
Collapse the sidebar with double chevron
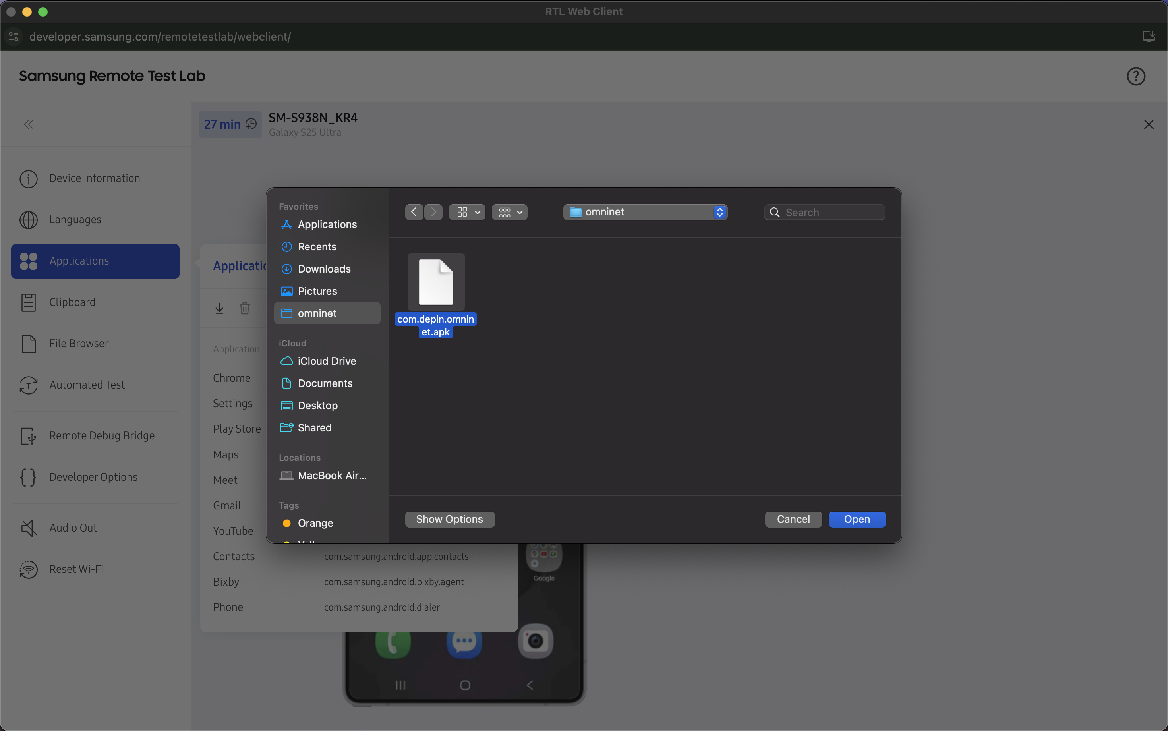[29, 125]
